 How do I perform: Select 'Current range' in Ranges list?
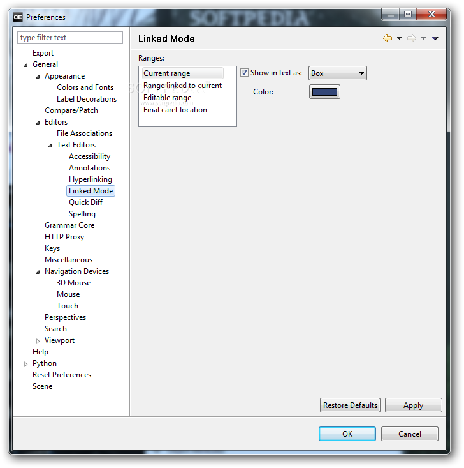[183, 73]
